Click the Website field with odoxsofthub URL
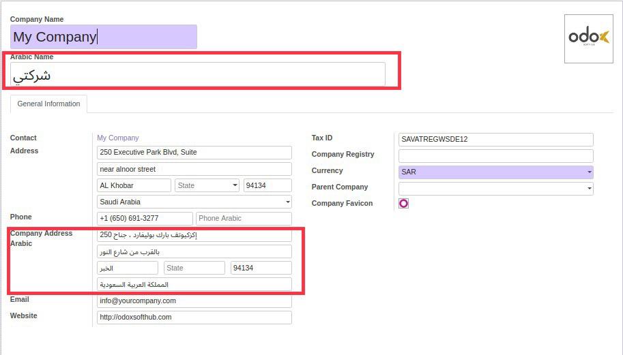The image size is (623, 355). coord(194,318)
